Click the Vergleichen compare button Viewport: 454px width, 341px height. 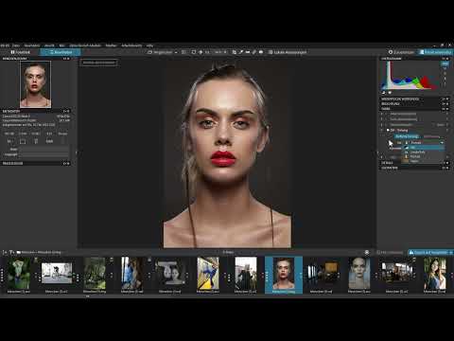pos(160,52)
